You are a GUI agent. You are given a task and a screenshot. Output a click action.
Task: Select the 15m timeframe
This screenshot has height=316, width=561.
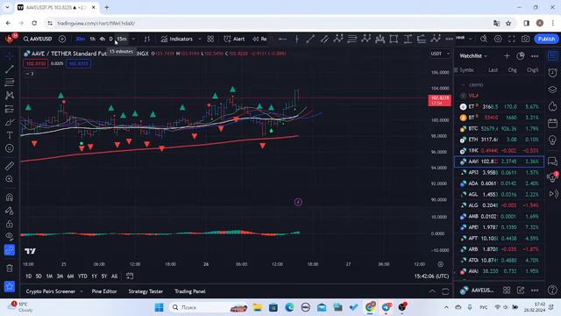122,39
